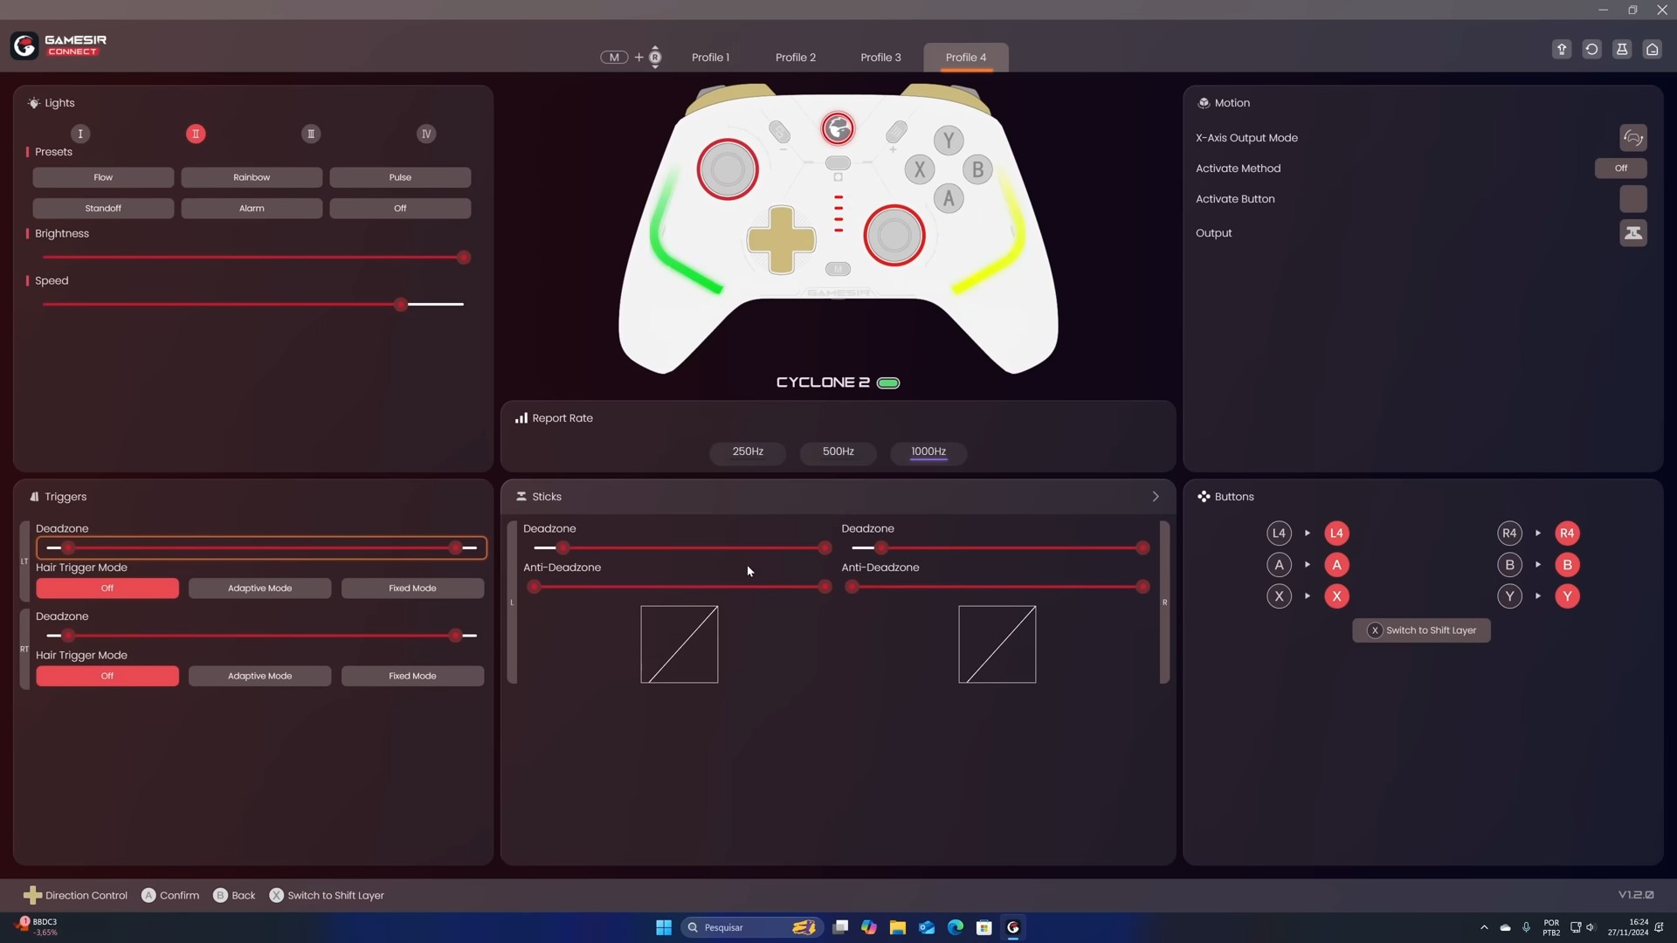The width and height of the screenshot is (1677, 943).
Task: Select light zone III
Action: click(311, 134)
